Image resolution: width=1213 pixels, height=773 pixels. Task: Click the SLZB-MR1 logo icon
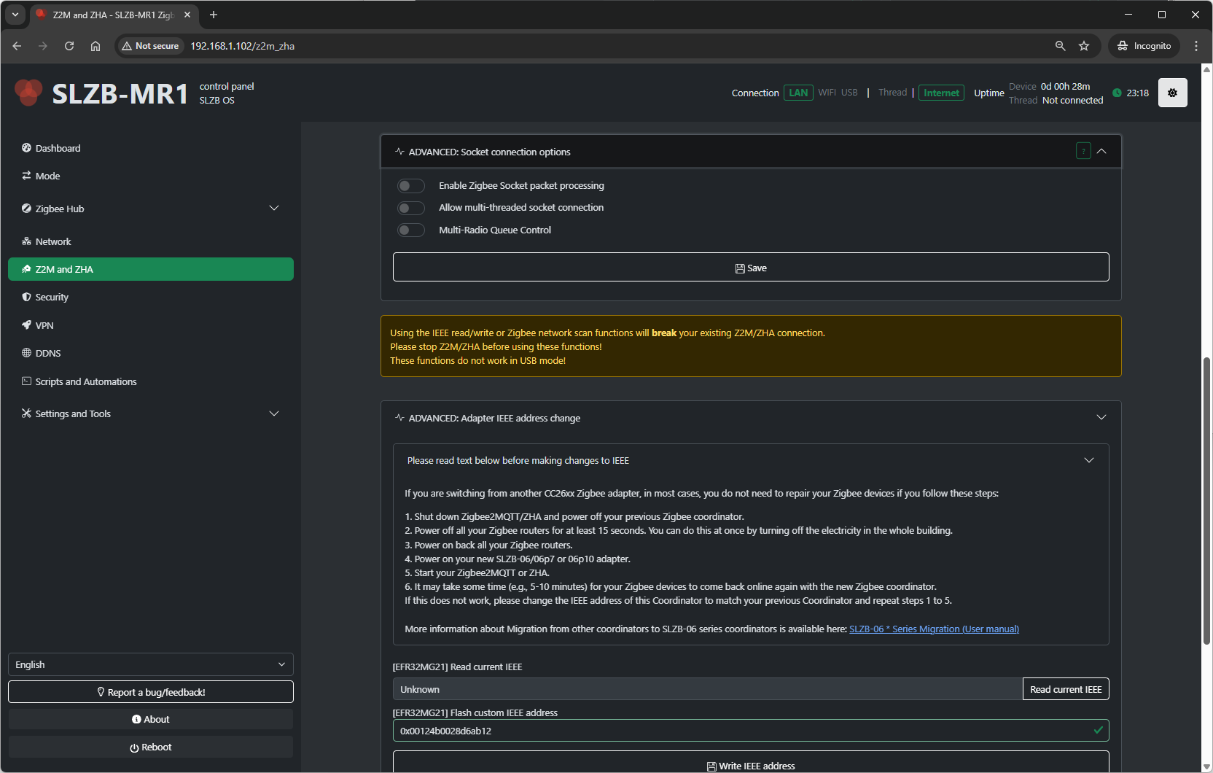pyautogui.click(x=29, y=93)
